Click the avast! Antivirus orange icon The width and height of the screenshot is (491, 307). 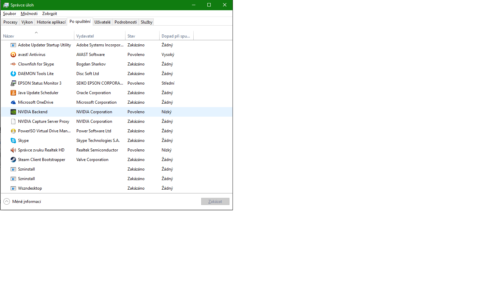[x=13, y=55]
